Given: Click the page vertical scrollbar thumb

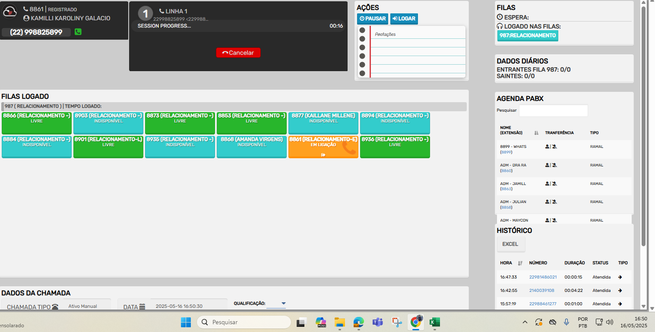Looking at the screenshot, I should pos(643,127).
